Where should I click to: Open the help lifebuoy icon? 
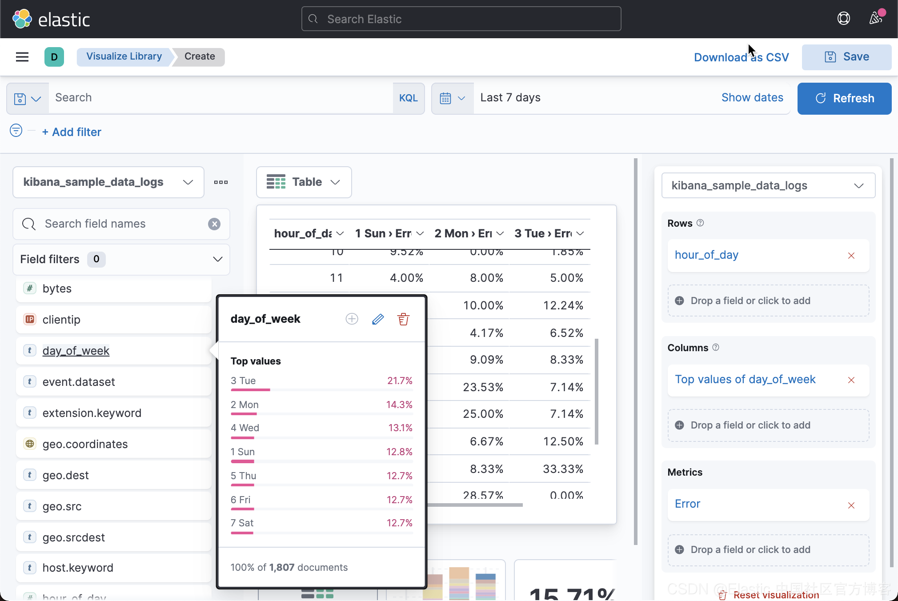coord(843,19)
